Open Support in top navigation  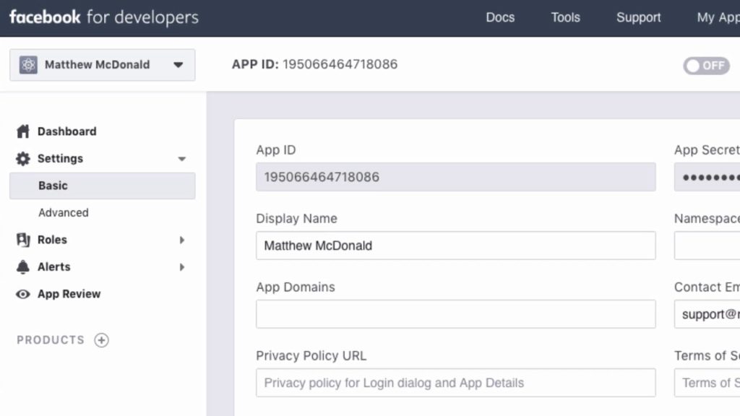(639, 17)
